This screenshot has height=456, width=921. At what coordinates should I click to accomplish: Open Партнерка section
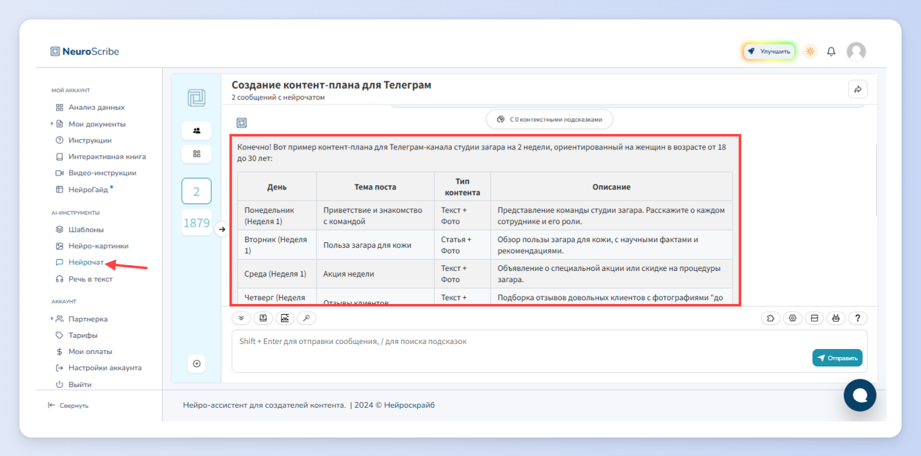(88, 318)
